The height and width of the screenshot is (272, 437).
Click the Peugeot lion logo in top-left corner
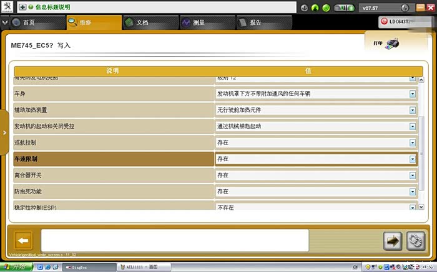(7, 7)
